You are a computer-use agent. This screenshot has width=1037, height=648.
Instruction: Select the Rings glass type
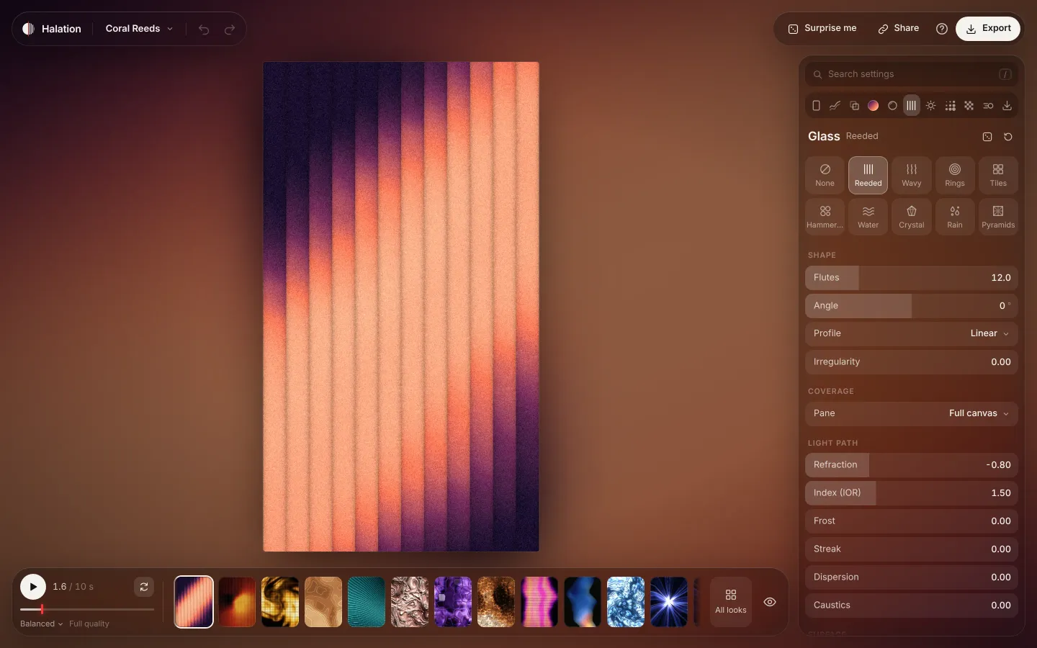pos(955,175)
